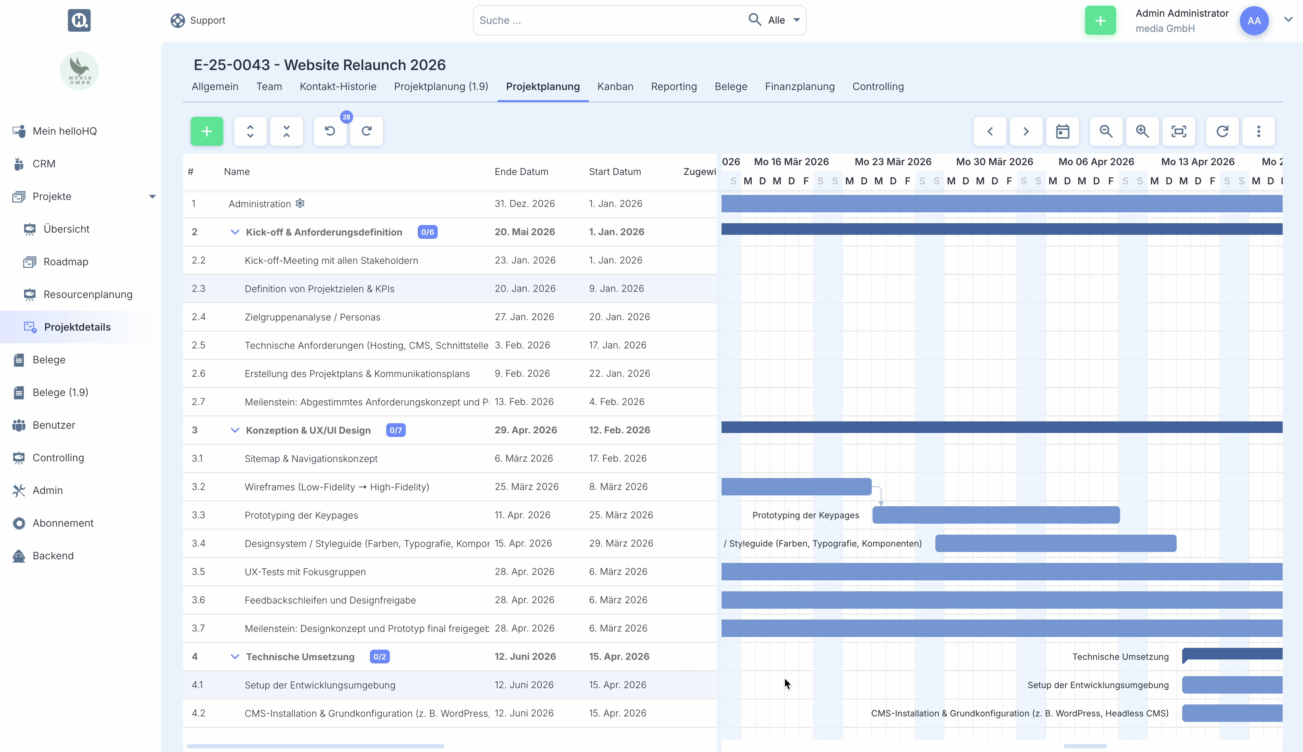Open the Finanzplanung tab
The image size is (1303, 752).
click(x=800, y=86)
